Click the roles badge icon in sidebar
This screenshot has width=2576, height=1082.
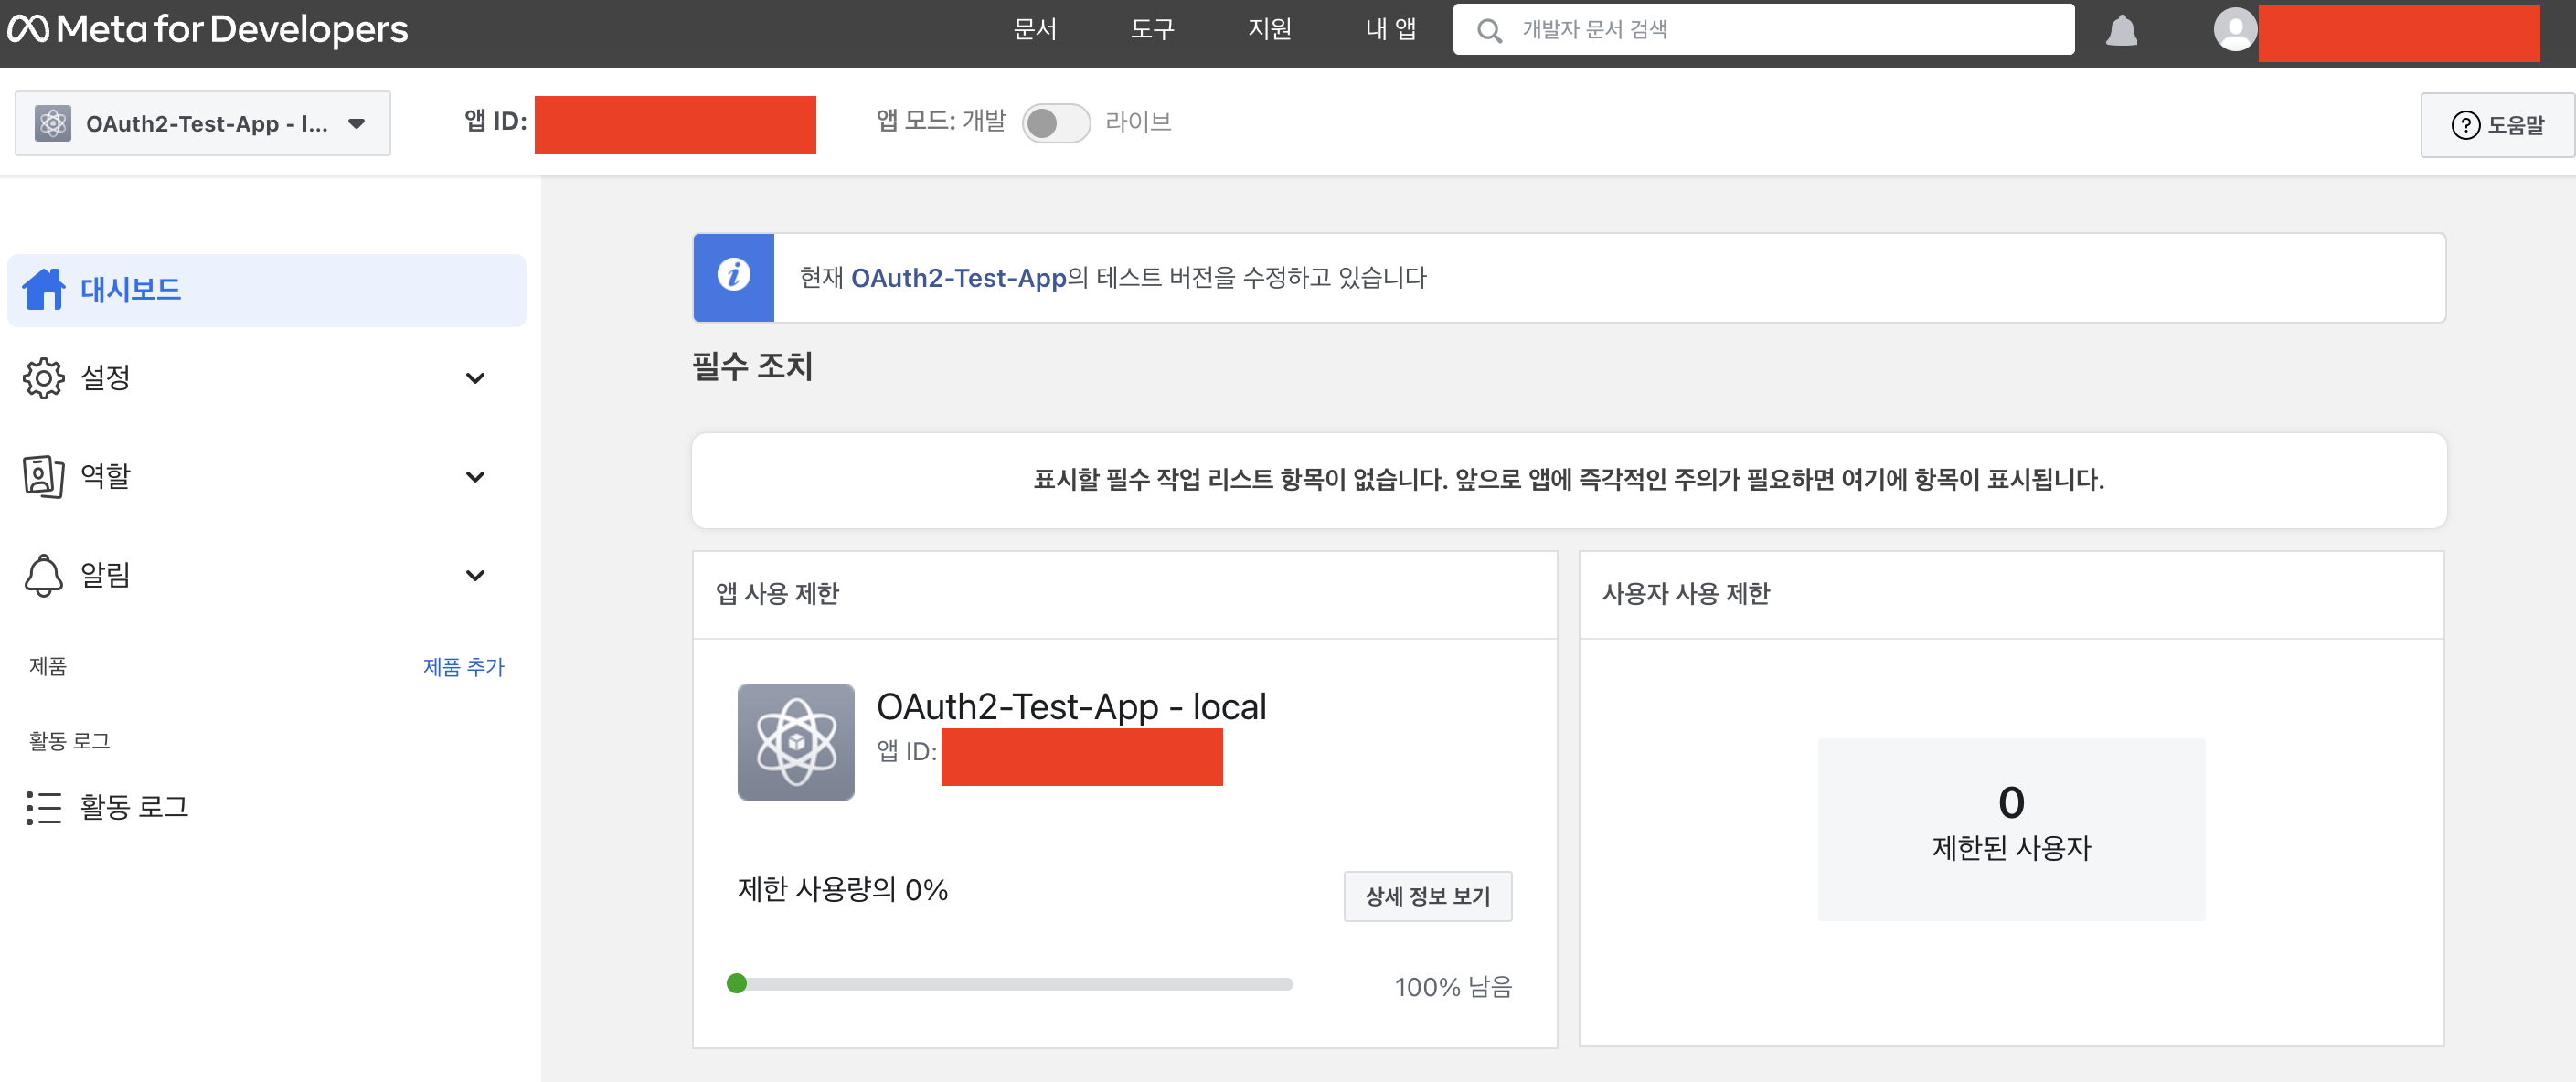click(x=44, y=476)
